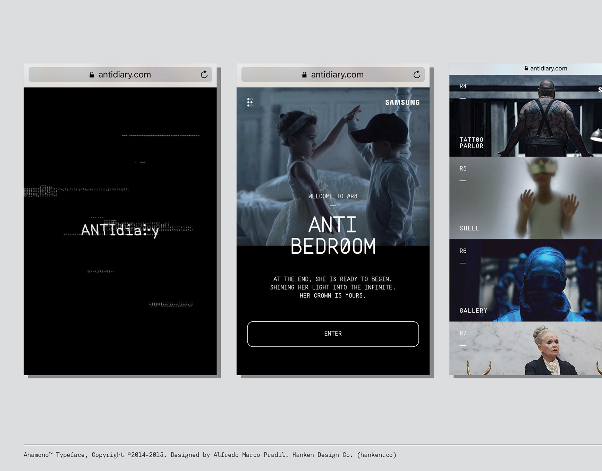
Task: Open the R7 room with elderly woman
Action: click(x=526, y=348)
